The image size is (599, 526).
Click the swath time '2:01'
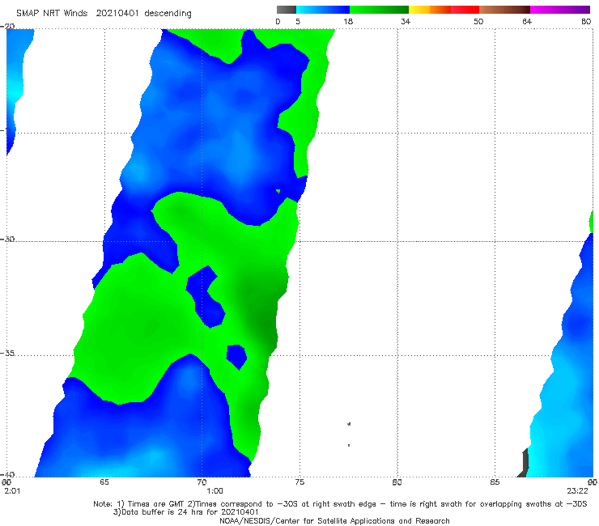click(12, 491)
